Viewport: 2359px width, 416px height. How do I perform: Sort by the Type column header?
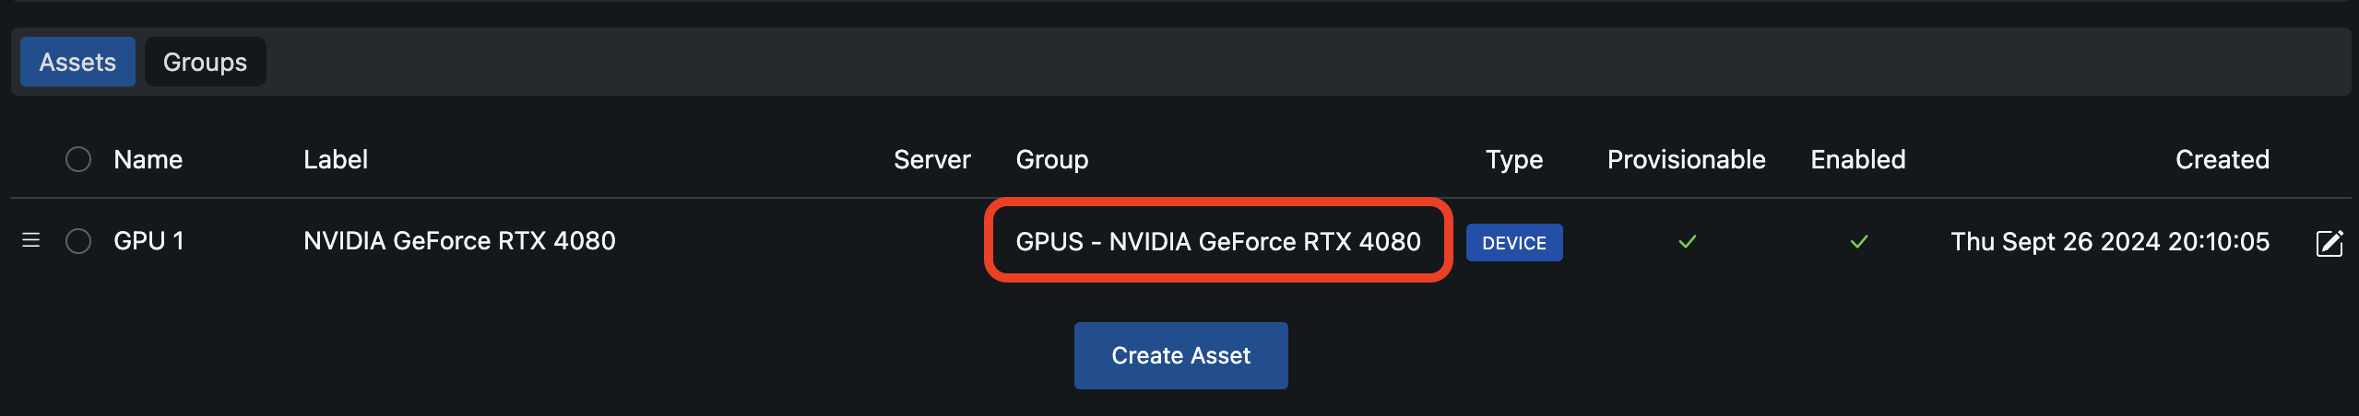tap(1513, 159)
